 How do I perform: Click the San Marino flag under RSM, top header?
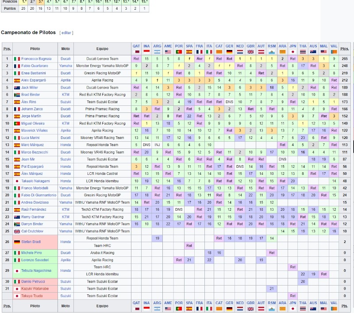tap(272, 52)
